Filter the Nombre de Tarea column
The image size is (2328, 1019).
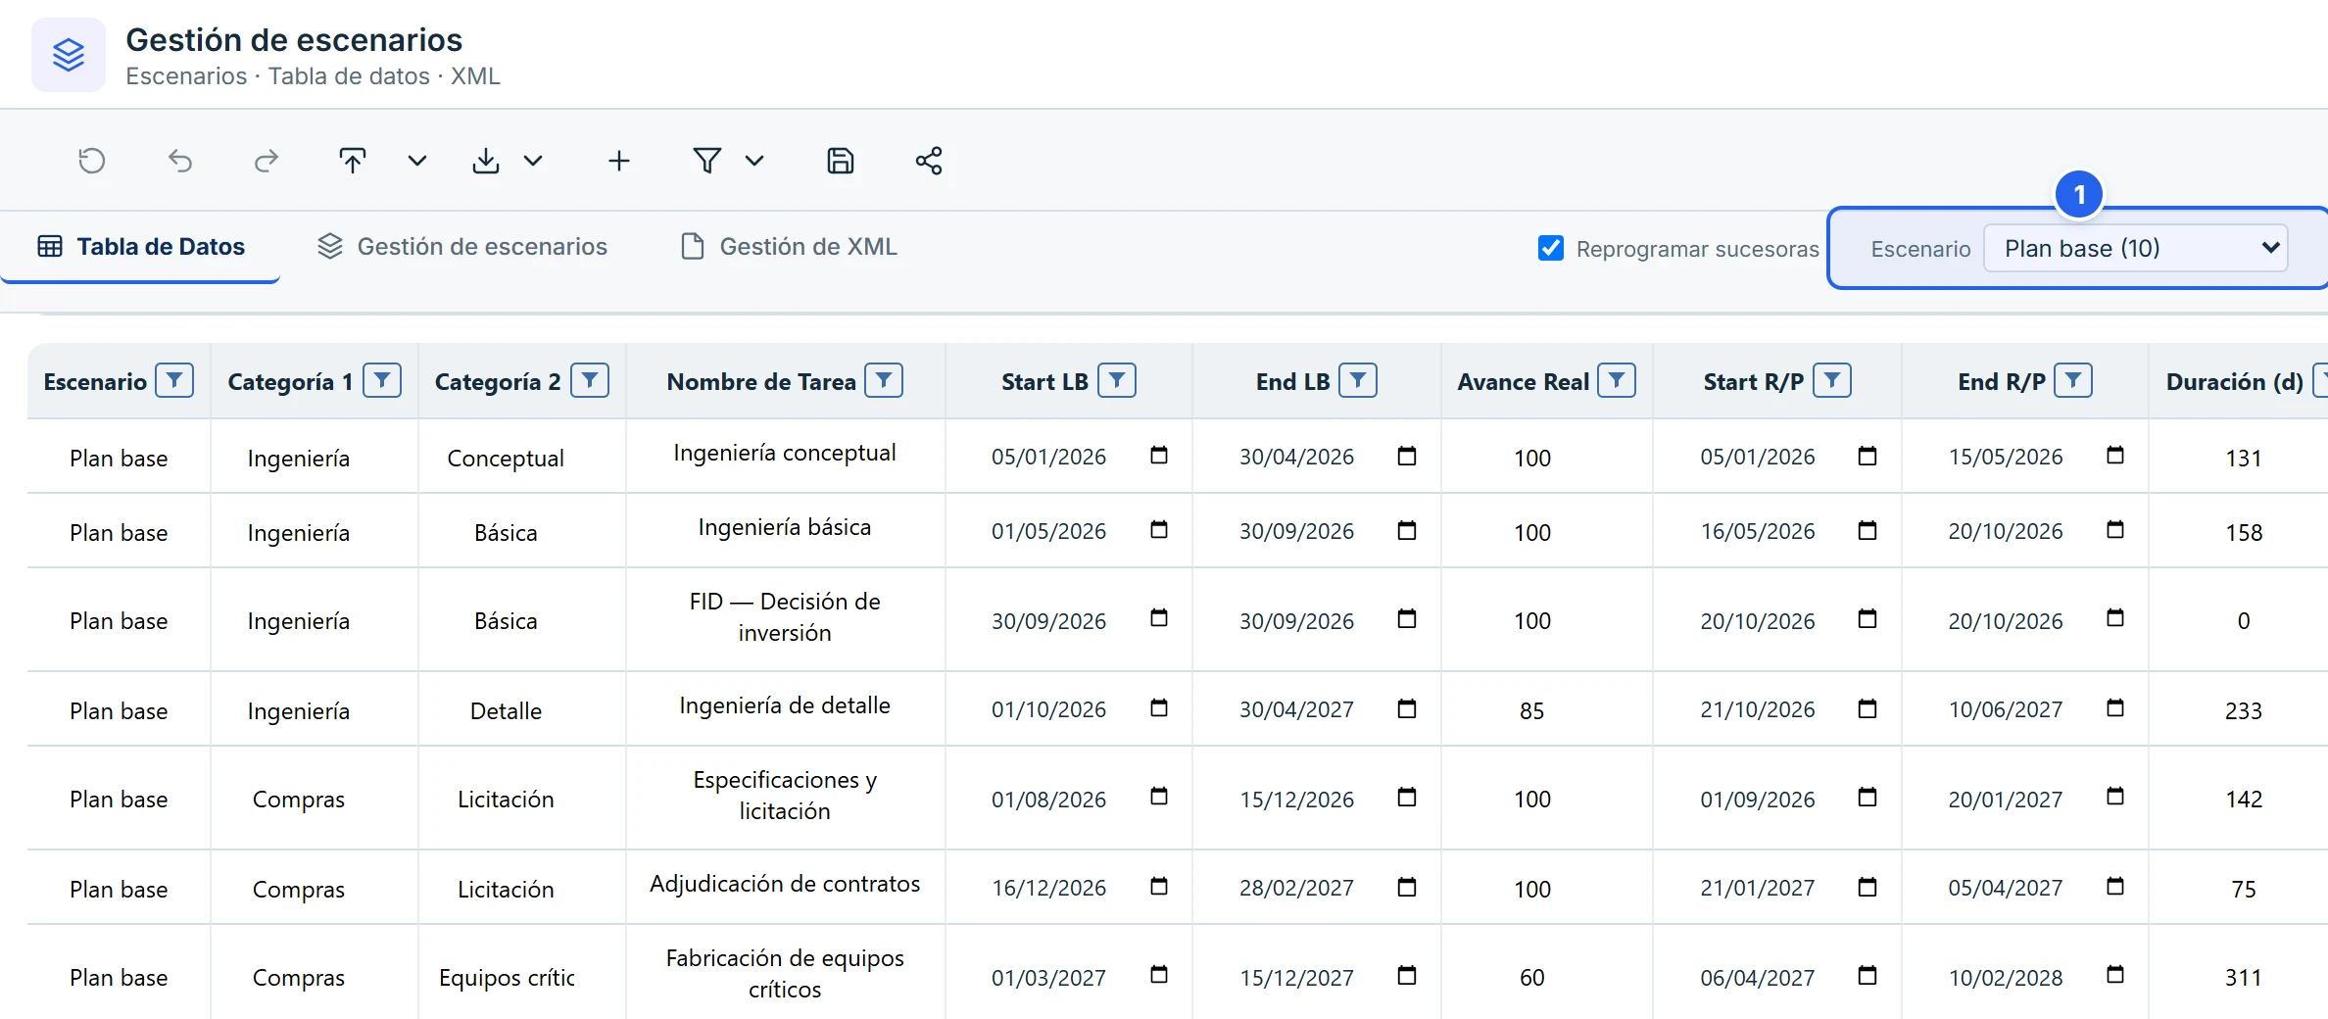point(884,380)
